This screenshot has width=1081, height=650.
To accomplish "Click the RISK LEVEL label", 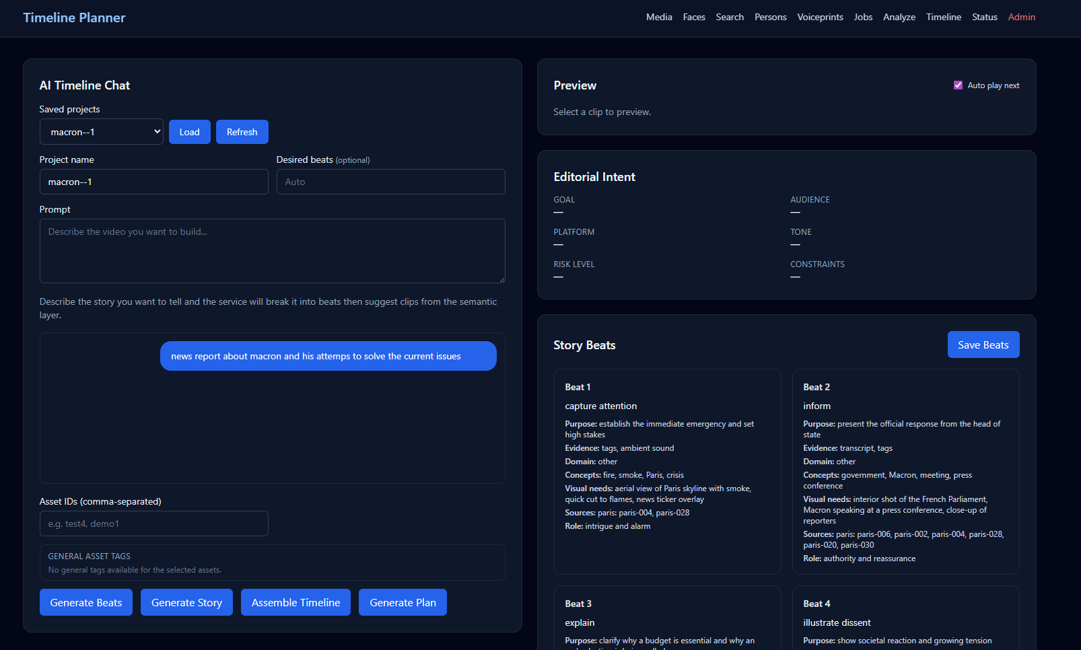I will [x=573, y=264].
